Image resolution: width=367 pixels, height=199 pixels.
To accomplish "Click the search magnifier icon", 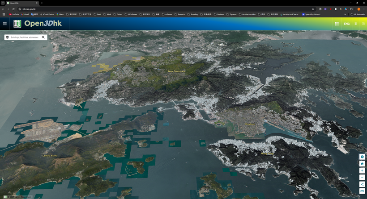I will click(43, 37).
